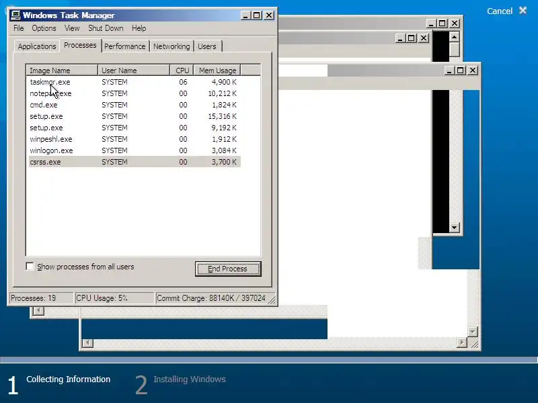Sort by User Name column header

coord(134,71)
